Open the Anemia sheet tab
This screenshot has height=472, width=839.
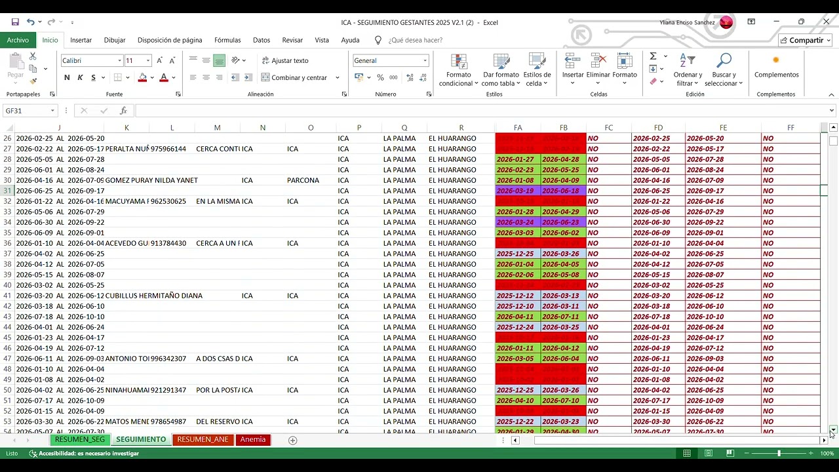(x=253, y=439)
